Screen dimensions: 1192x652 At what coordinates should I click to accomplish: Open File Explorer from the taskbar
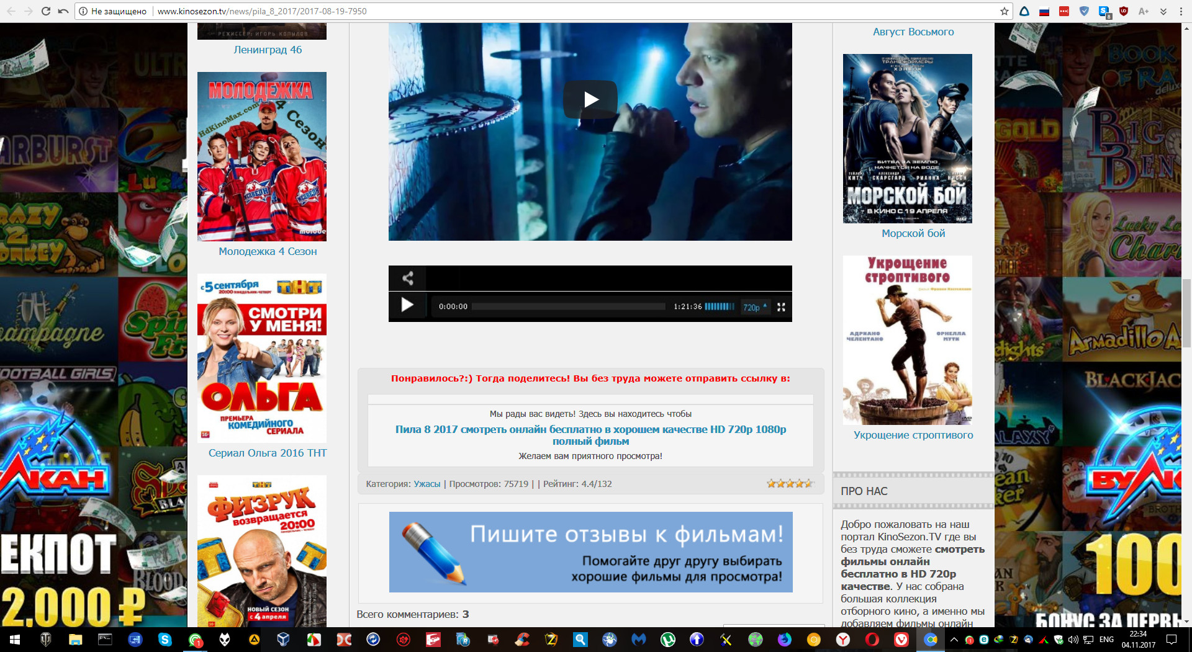click(75, 640)
